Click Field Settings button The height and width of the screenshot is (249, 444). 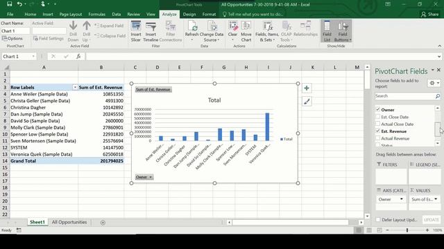(x=49, y=39)
